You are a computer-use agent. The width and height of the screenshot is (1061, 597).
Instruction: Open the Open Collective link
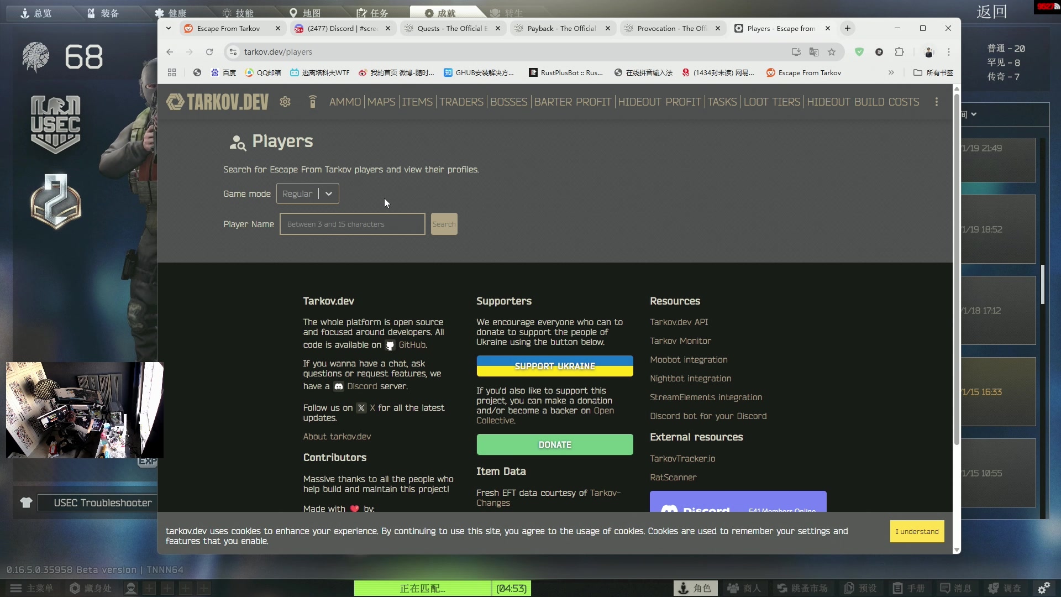pyautogui.click(x=545, y=415)
